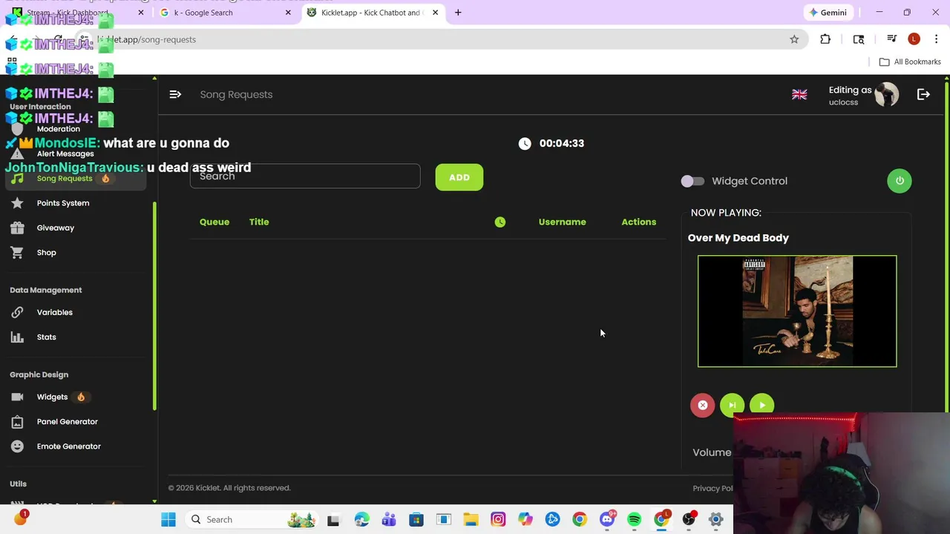This screenshot has width=950, height=534.
Task: Open Spotify from the taskbar
Action: (x=634, y=520)
